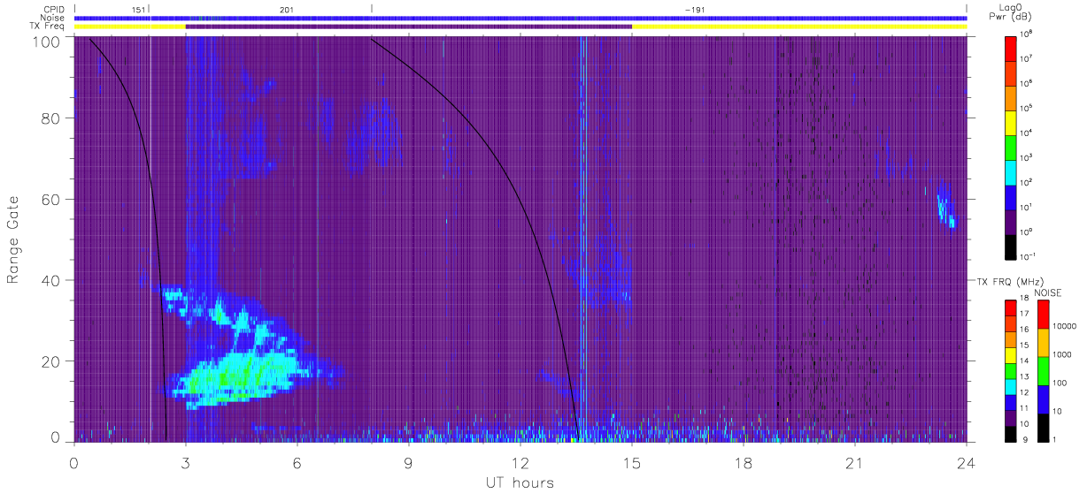Click x-axis tick label '21'

[x=855, y=463]
